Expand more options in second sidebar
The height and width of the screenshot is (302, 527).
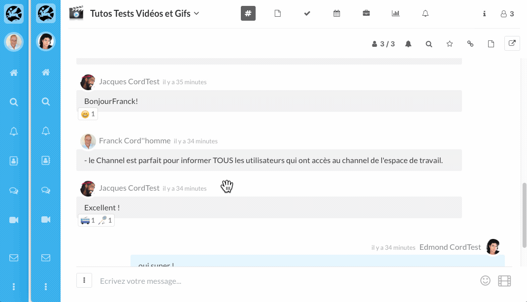click(x=46, y=286)
